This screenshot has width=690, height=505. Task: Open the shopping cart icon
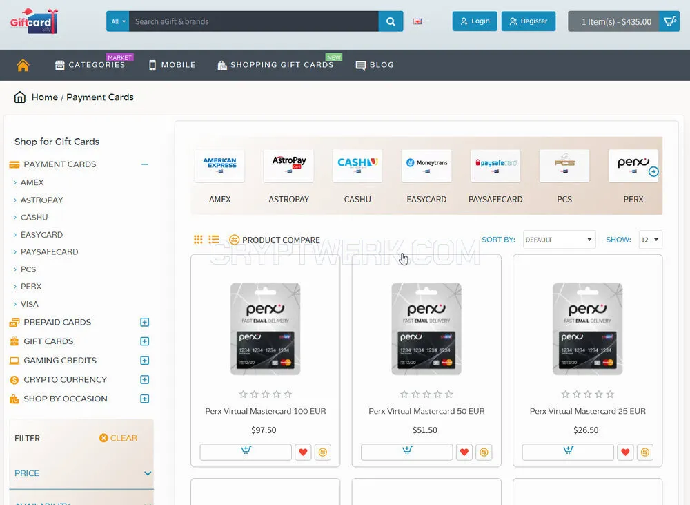tap(669, 21)
